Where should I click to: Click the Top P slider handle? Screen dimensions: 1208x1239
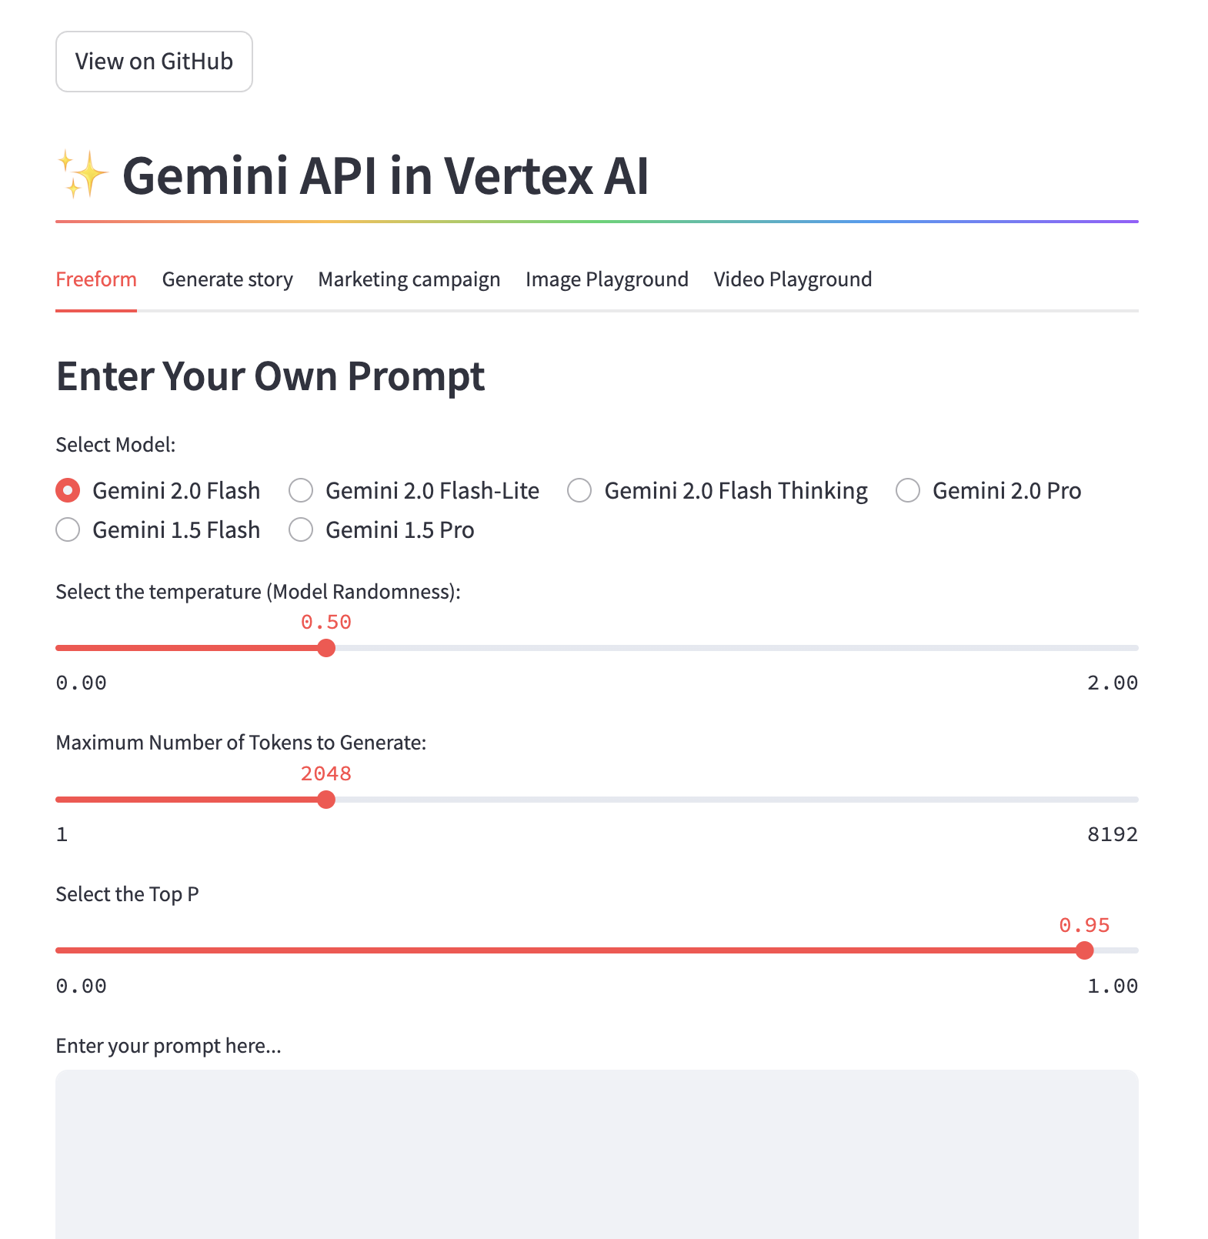pyautogui.click(x=1085, y=950)
